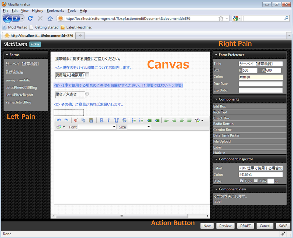Click the form Color field #ffffe0

(261, 77)
